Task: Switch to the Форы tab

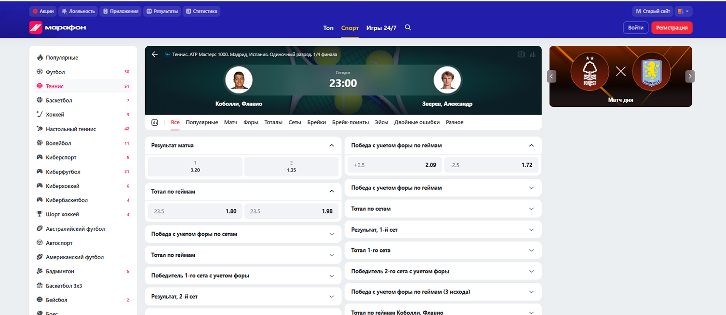Action: [x=251, y=122]
